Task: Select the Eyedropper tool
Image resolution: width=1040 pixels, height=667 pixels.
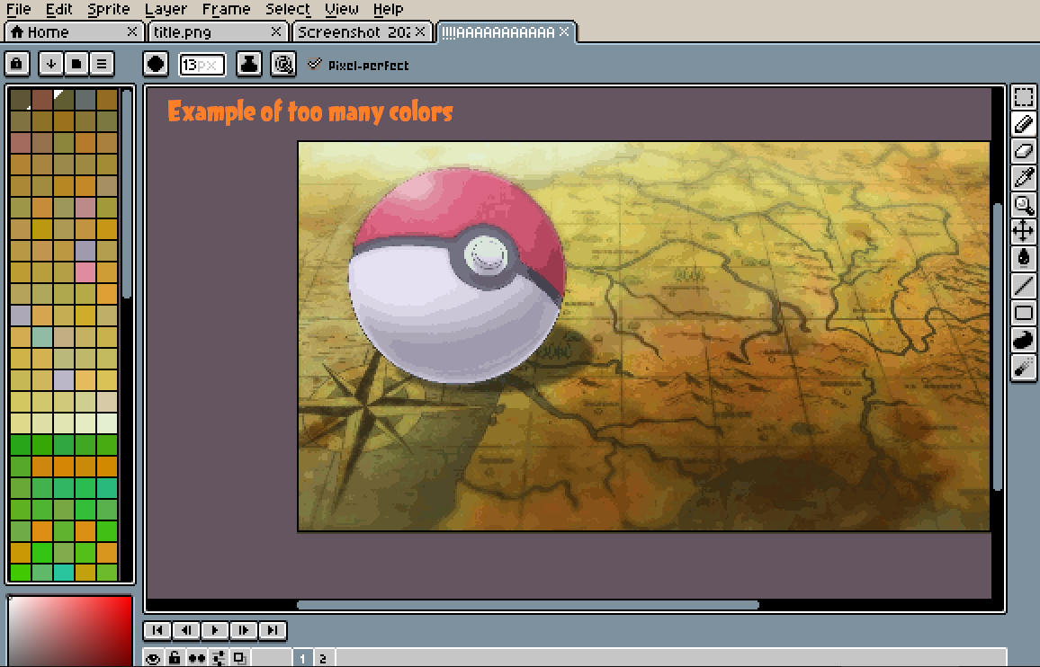Action: coord(1024,178)
